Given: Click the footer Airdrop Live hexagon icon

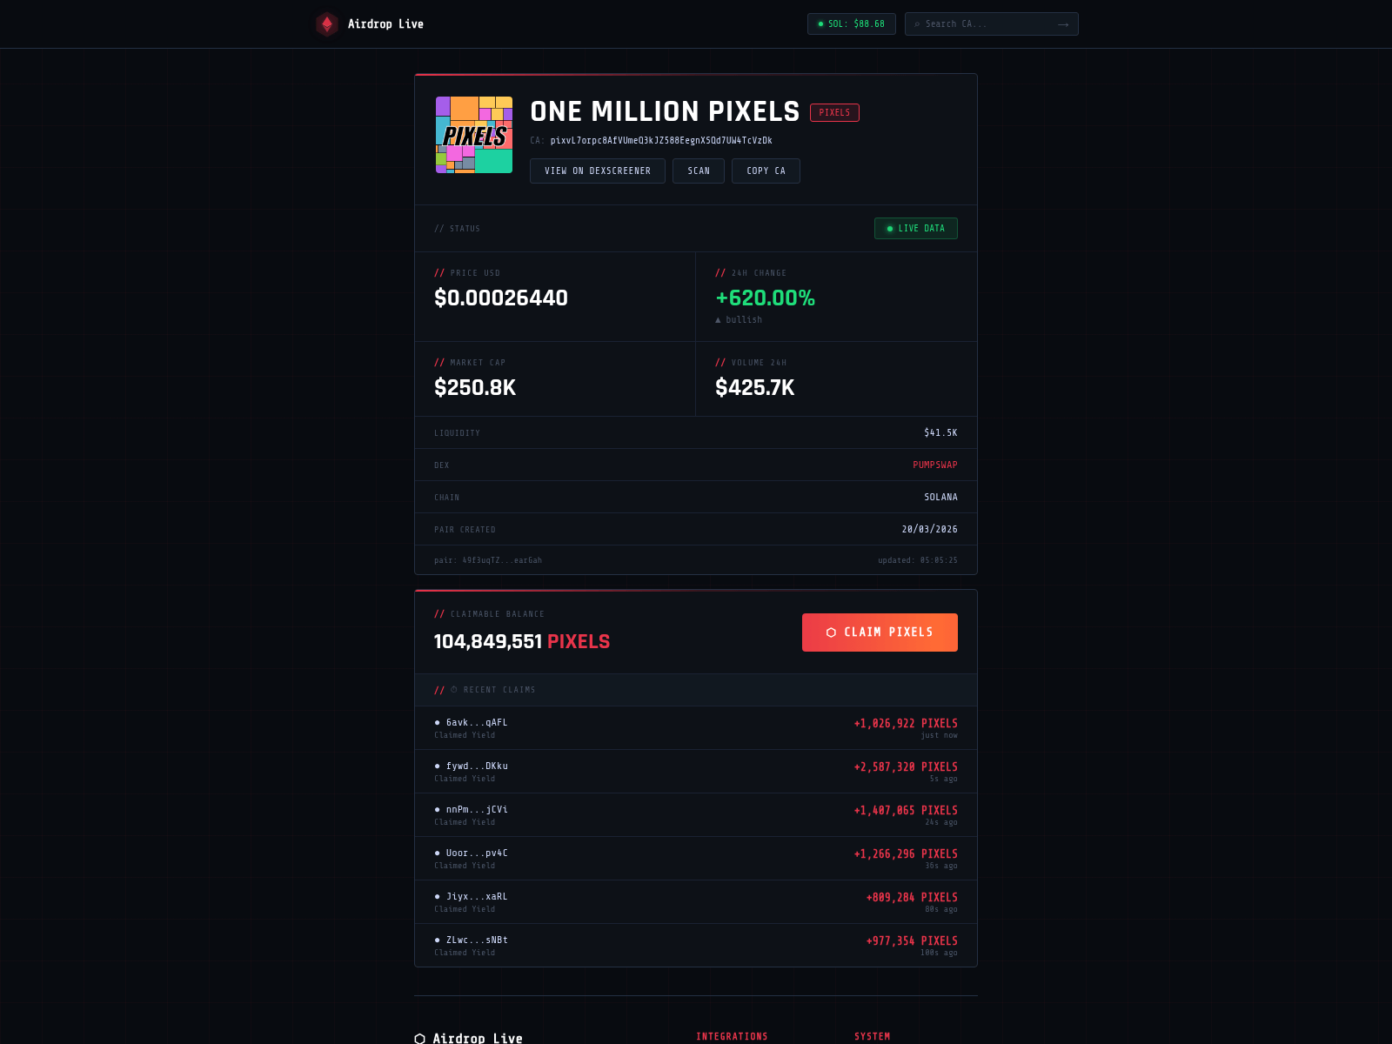Looking at the screenshot, I should [x=420, y=1039].
